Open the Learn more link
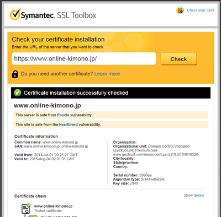 coord(107,74)
